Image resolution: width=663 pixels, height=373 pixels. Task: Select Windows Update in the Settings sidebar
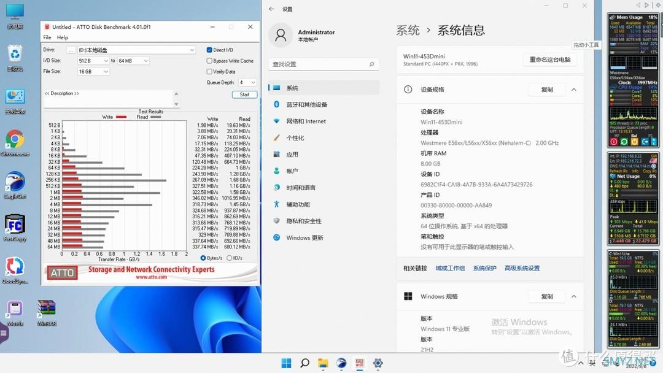pos(324,238)
